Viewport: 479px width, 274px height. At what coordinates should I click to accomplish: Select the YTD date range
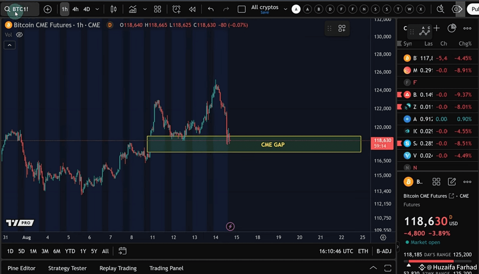click(70, 251)
